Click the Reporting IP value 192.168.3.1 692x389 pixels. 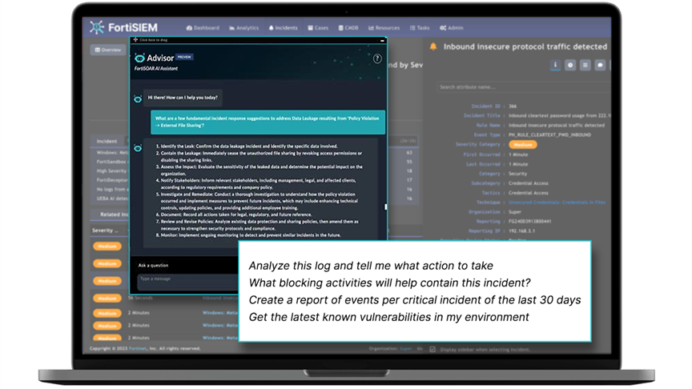click(521, 231)
